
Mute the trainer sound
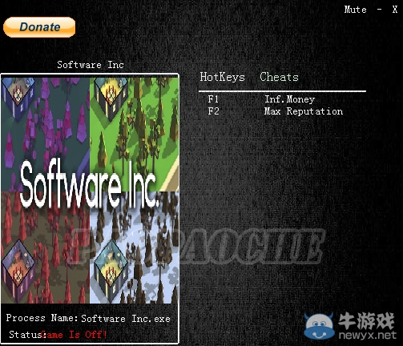(355, 10)
